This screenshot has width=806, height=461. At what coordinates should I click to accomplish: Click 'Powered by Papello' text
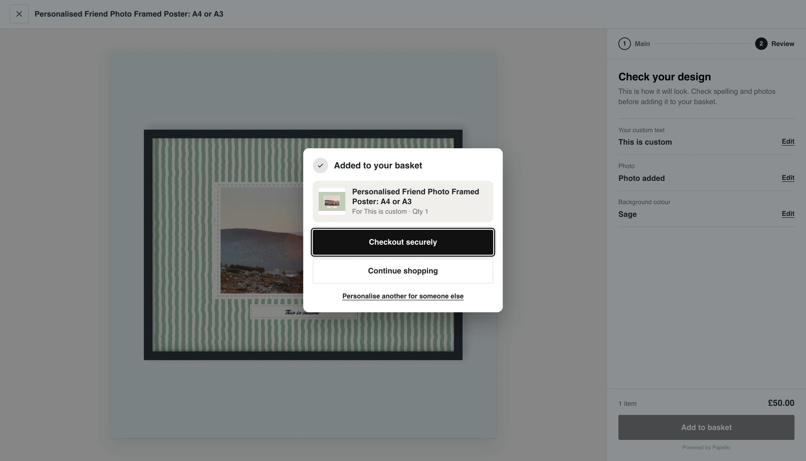706,448
